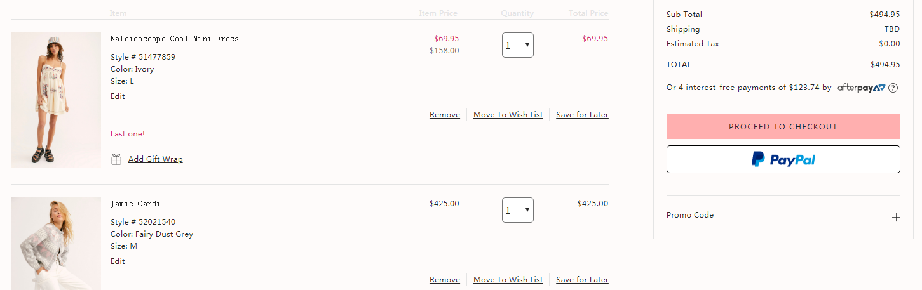Expand Promo Code with plus icon
The height and width of the screenshot is (290, 922).
pyautogui.click(x=896, y=217)
